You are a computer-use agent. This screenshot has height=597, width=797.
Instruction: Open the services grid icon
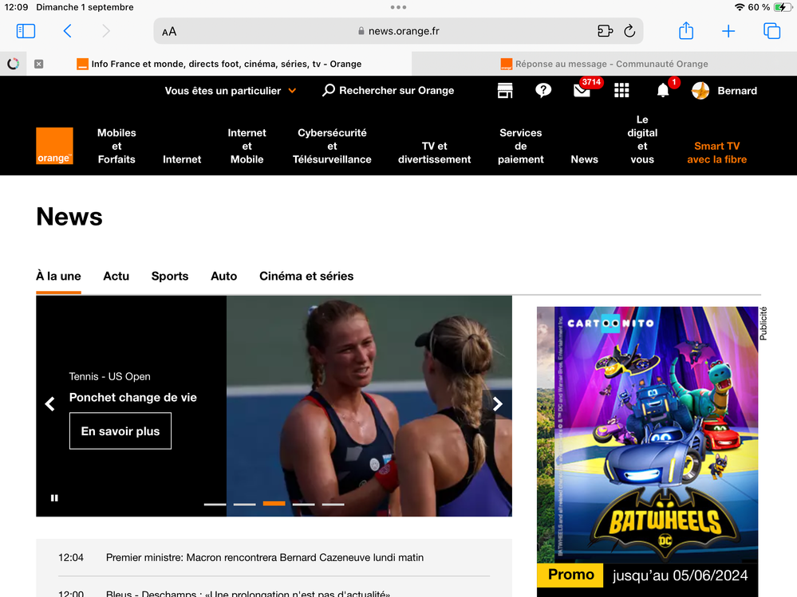tap(621, 90)
